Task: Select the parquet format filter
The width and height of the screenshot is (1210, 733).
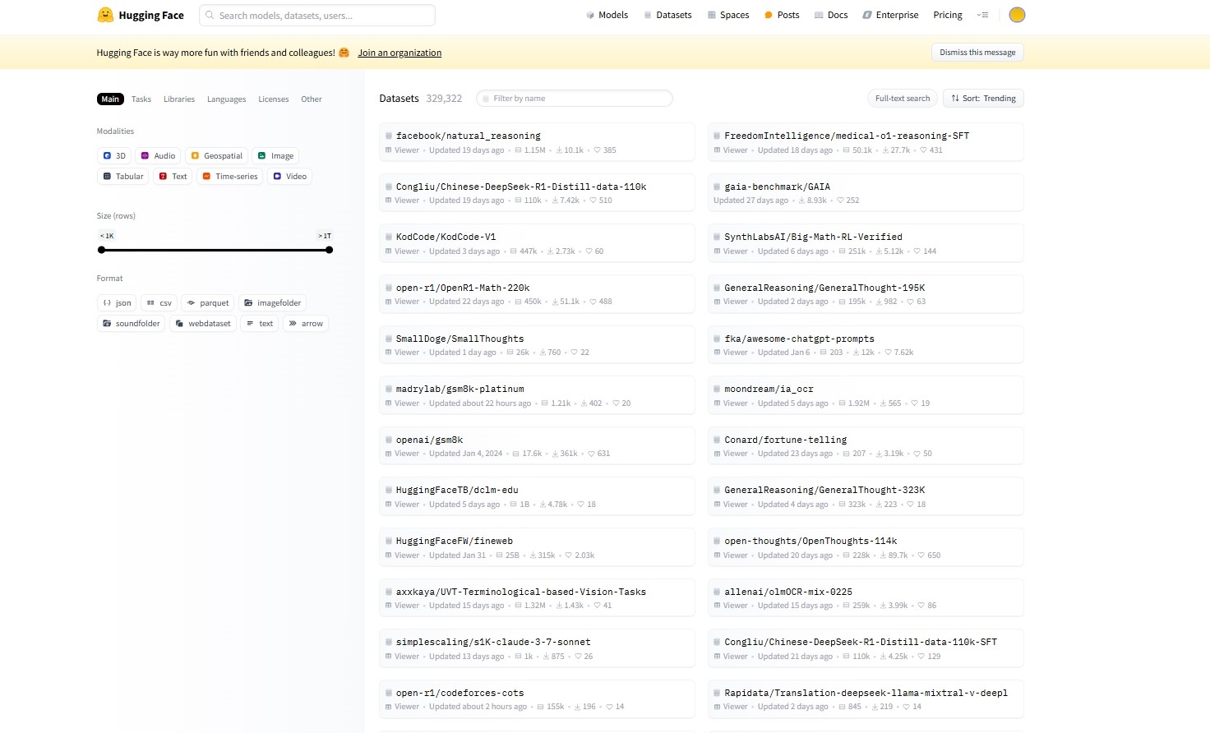Action: click(x=208, y=302)
